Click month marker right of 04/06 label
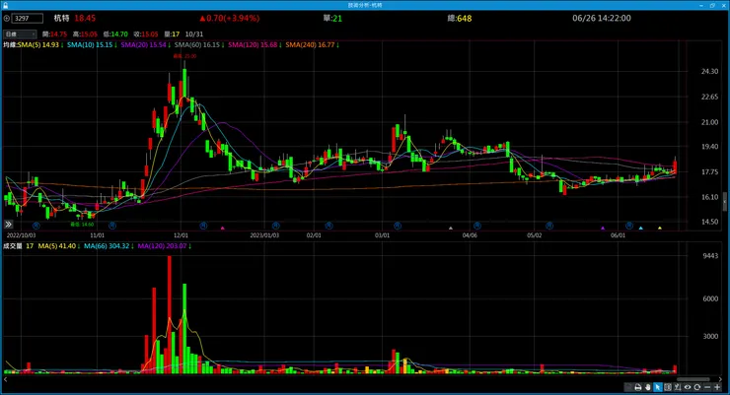The height and width of the screenshot is (395, 730). pos(477,226)
